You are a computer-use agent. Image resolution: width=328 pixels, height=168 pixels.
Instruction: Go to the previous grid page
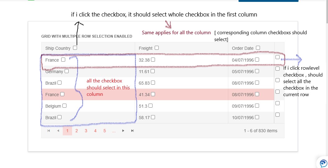click(x=58, y=131)
